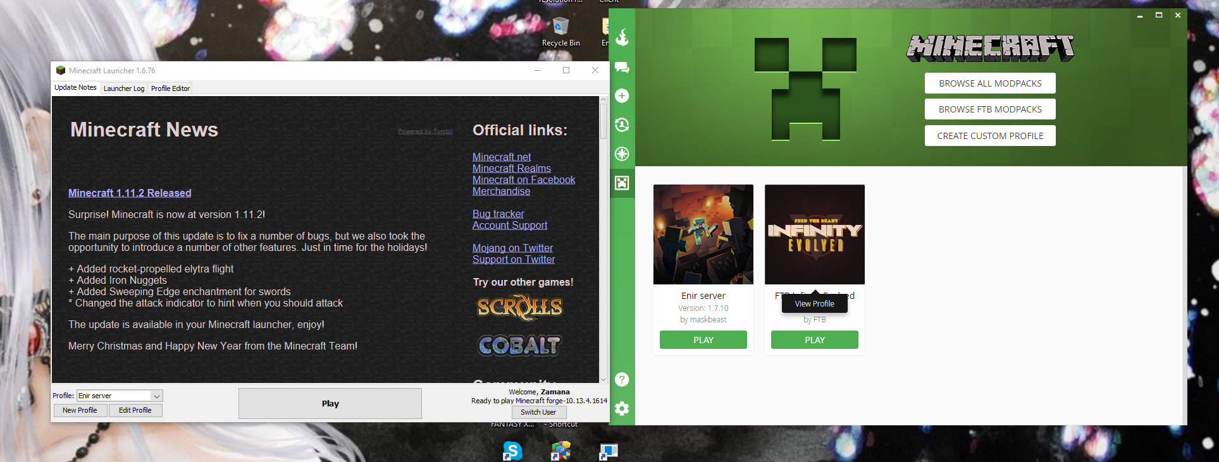
Task: Open the Account Support link
Action: point(510,225)
